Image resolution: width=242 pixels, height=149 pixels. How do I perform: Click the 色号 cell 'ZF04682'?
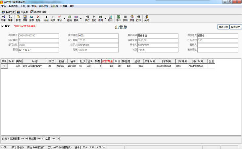tap(73, 66)
